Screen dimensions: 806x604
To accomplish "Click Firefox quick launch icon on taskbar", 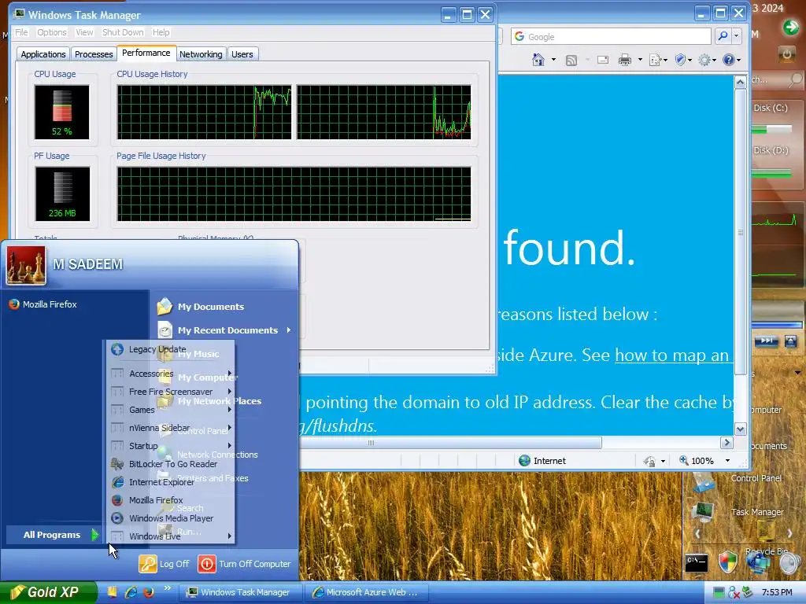I will 149,592.
